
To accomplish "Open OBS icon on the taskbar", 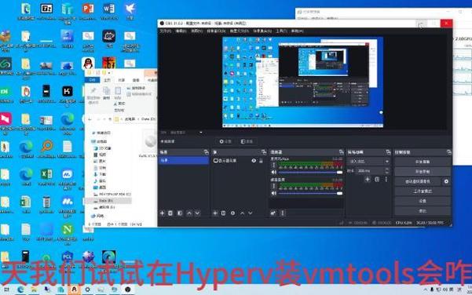I will pyautogui.click(x=128, y=290).
